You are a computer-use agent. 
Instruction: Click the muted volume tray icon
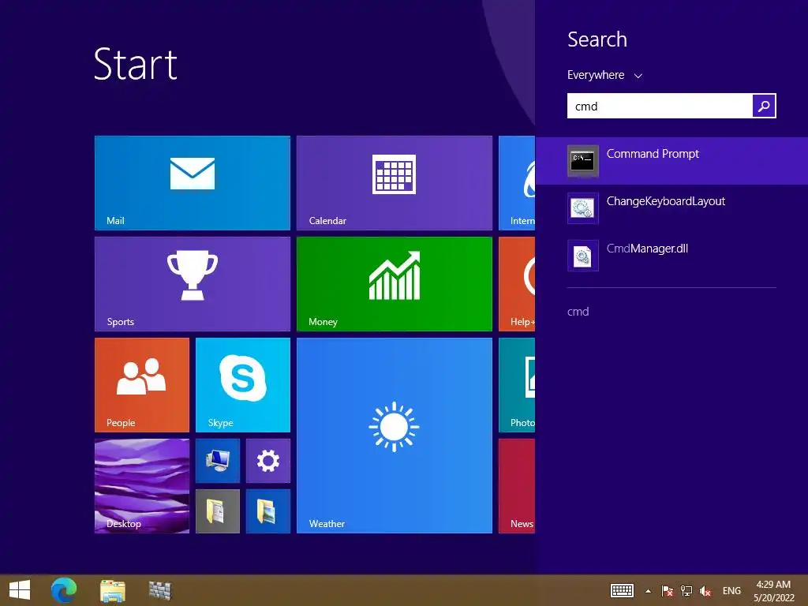point(705,590)
